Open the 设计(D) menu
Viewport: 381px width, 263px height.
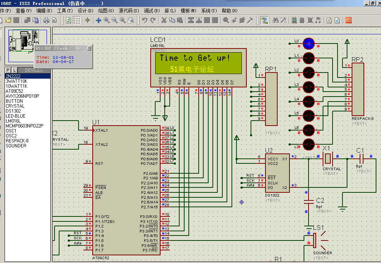(x=85, y=11)
